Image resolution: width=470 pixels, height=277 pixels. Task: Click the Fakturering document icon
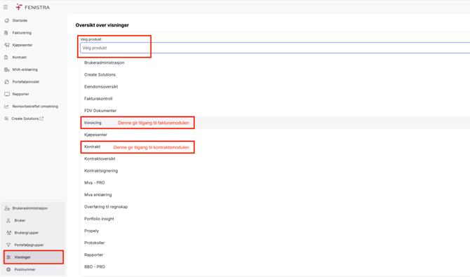point(6,33)
